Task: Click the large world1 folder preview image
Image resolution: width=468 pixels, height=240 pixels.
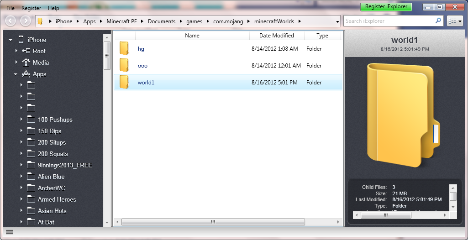Action: [403, 115]
